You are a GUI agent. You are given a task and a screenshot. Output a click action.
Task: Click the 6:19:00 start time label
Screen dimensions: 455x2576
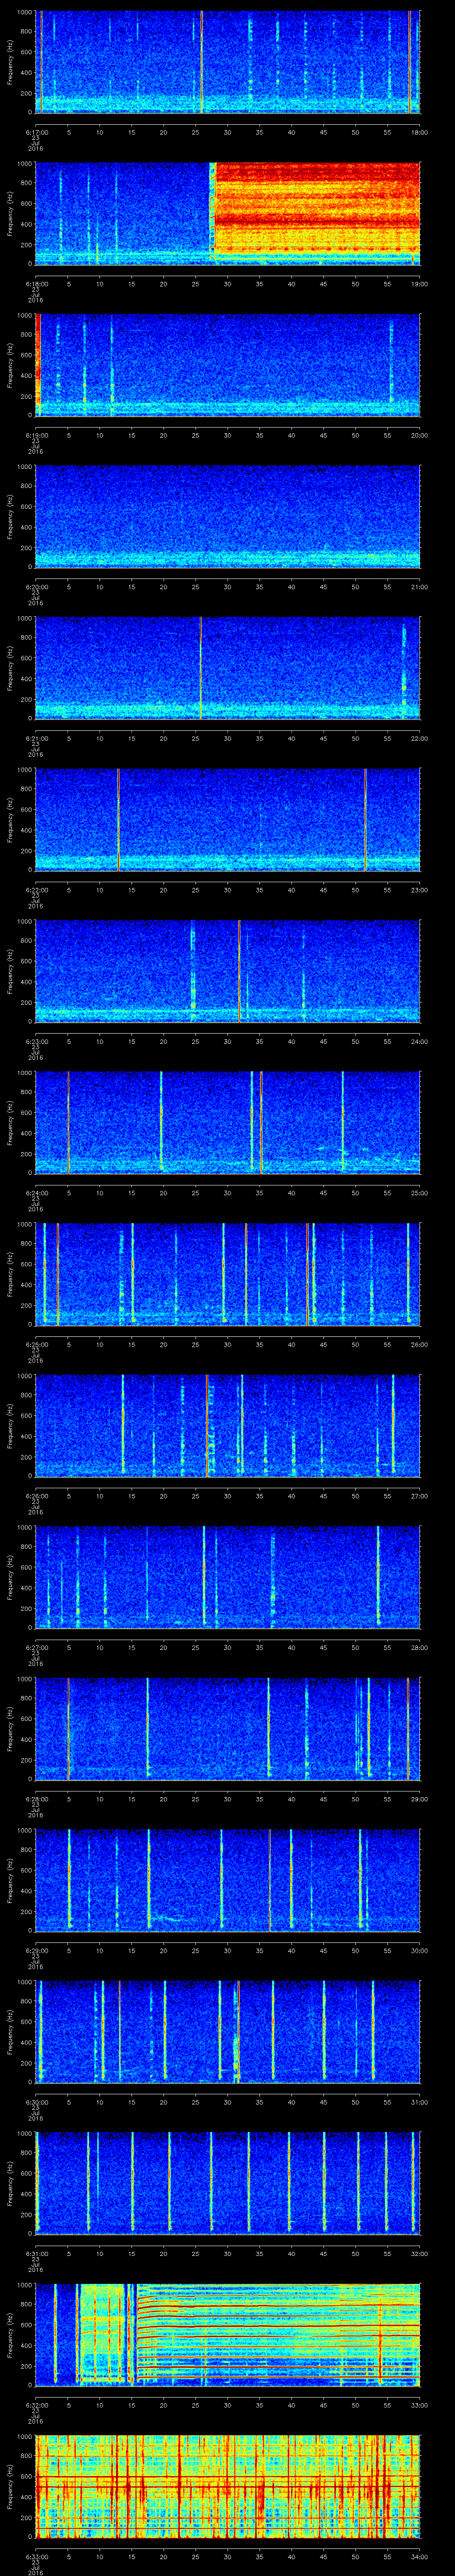(36, 436)
